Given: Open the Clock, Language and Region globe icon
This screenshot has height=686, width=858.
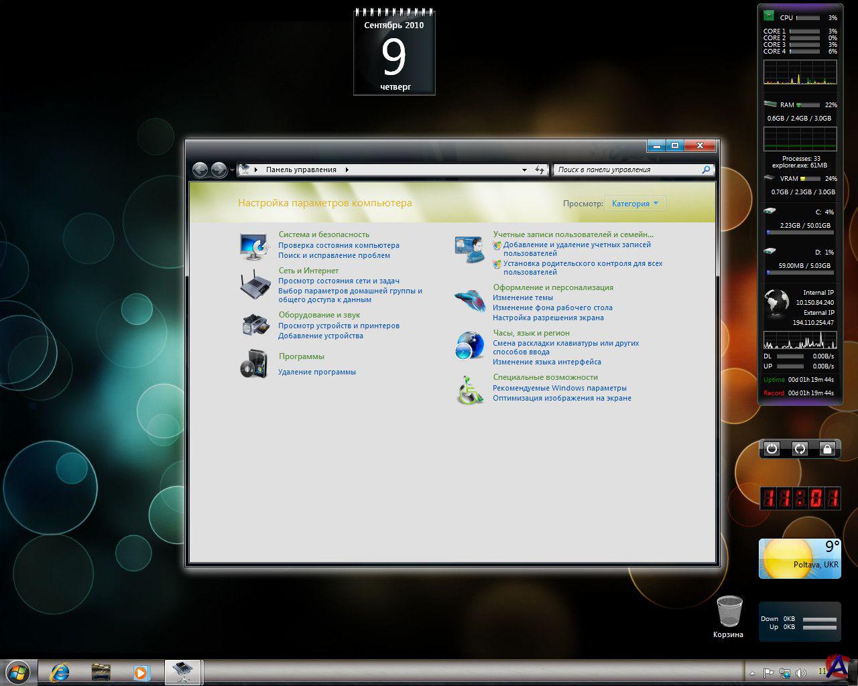Looking at the screenshot, I should tap(469, 345).
